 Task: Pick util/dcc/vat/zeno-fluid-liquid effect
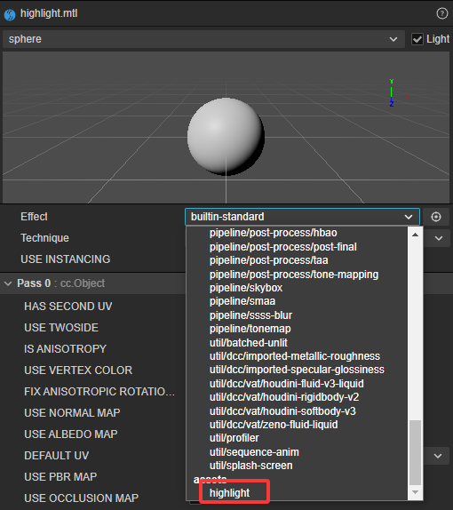[274, 425]
